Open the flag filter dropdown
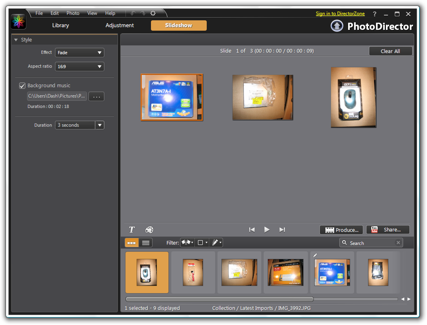Viewport: 427px width, 325px height. [x=187, y=243]
